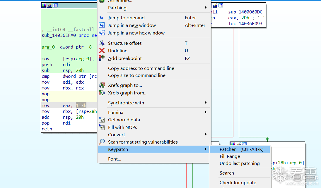Click the Xrefs graph from icon
This screenshot has height=188, width=321.
coord(102,93)
